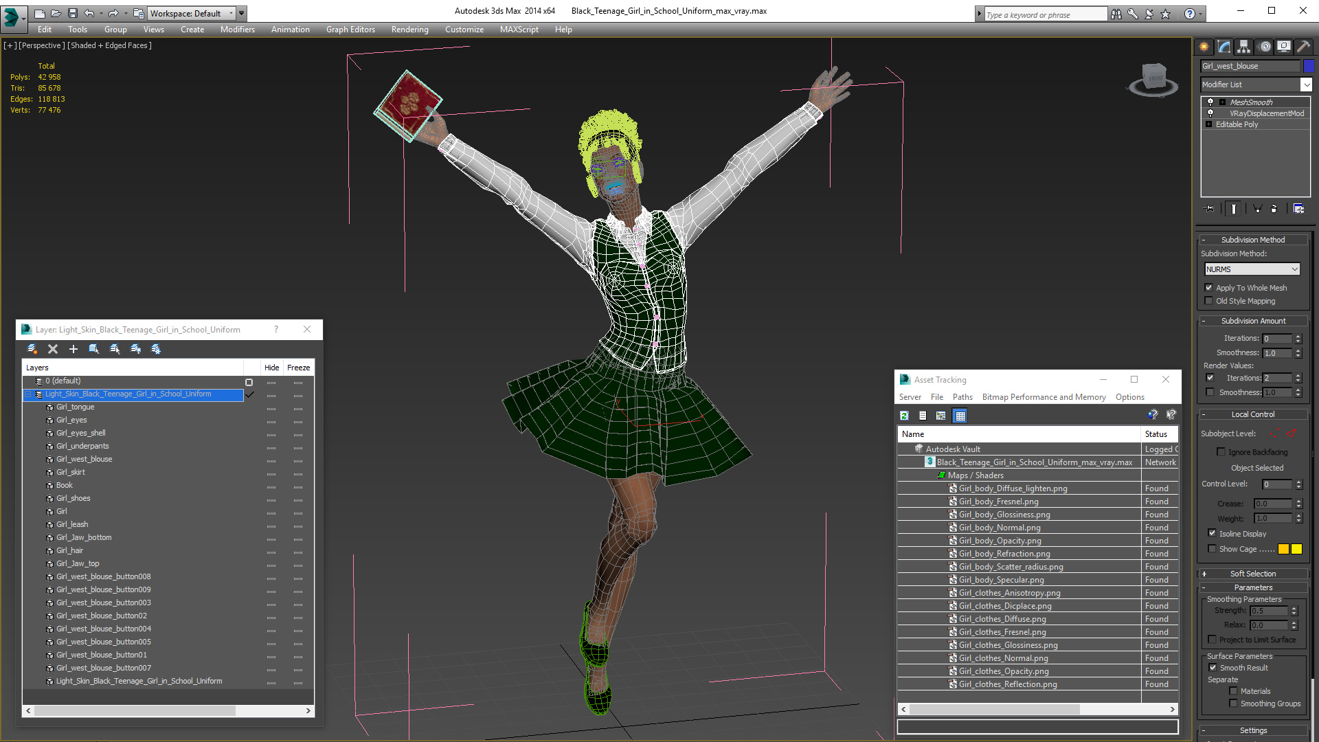Open the Modifier List dropdown
The image size is (1319, 742).
(1305, 85)
